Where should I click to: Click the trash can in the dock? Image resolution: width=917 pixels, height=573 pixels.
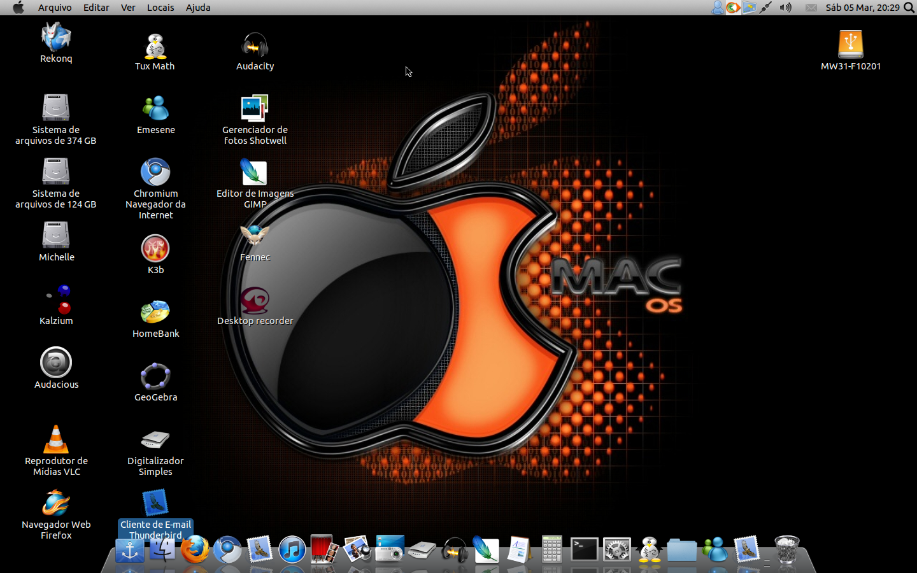(787, 549)
